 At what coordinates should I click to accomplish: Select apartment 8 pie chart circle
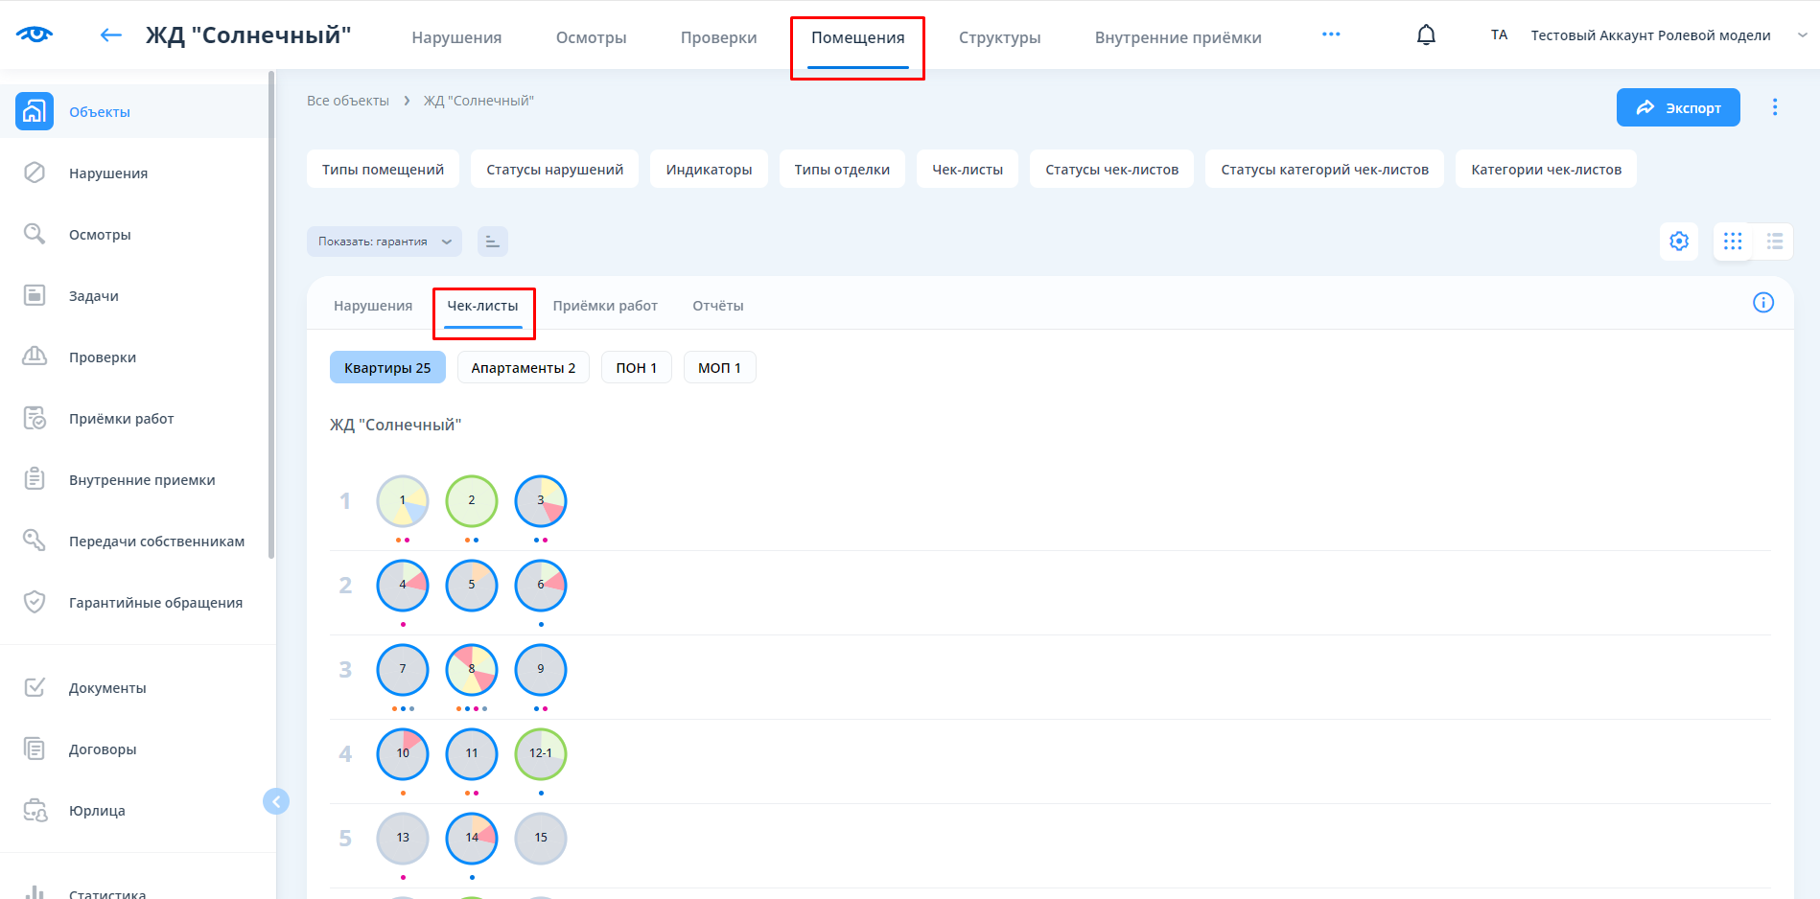471,670
